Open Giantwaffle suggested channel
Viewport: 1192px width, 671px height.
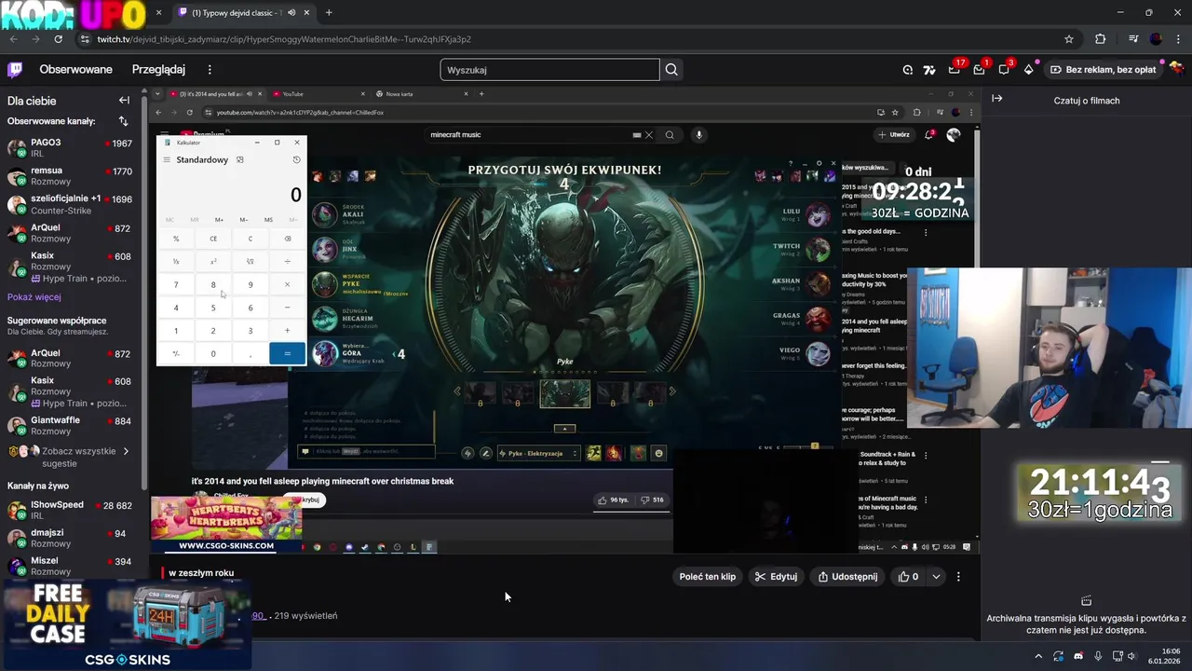pos(70,426)
